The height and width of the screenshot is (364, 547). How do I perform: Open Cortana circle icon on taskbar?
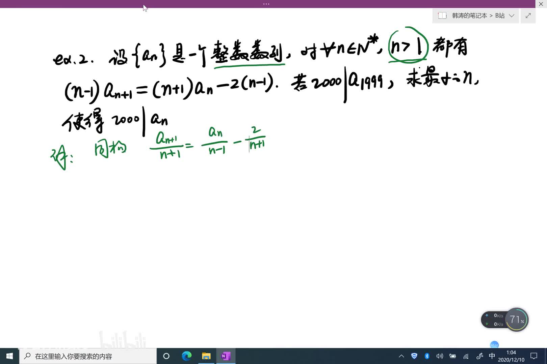tap(166, 356)
